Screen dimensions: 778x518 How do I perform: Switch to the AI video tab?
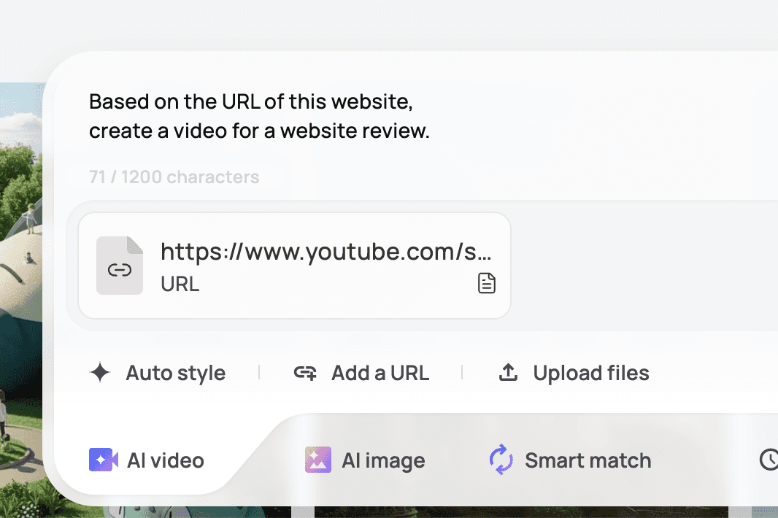147,460
